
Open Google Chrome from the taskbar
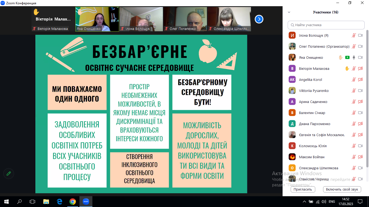[72, 201]
